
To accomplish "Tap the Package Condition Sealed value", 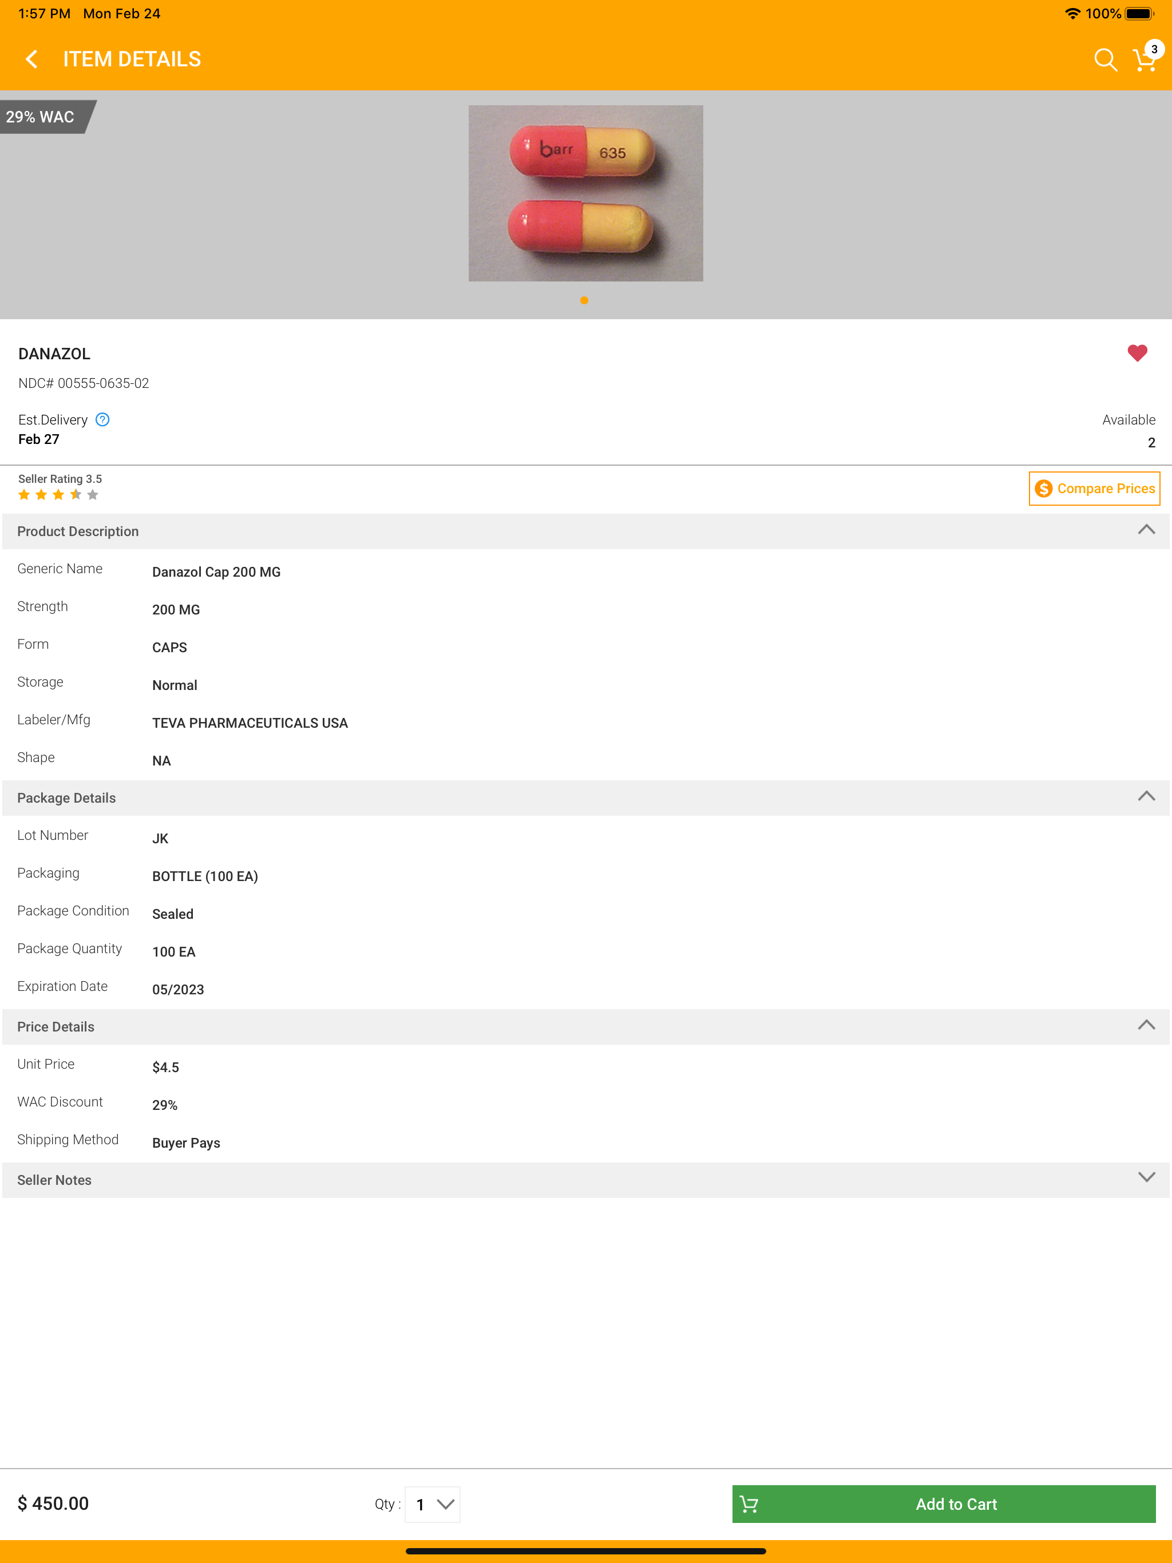I will pyautogui.click(x=172, y=914).
